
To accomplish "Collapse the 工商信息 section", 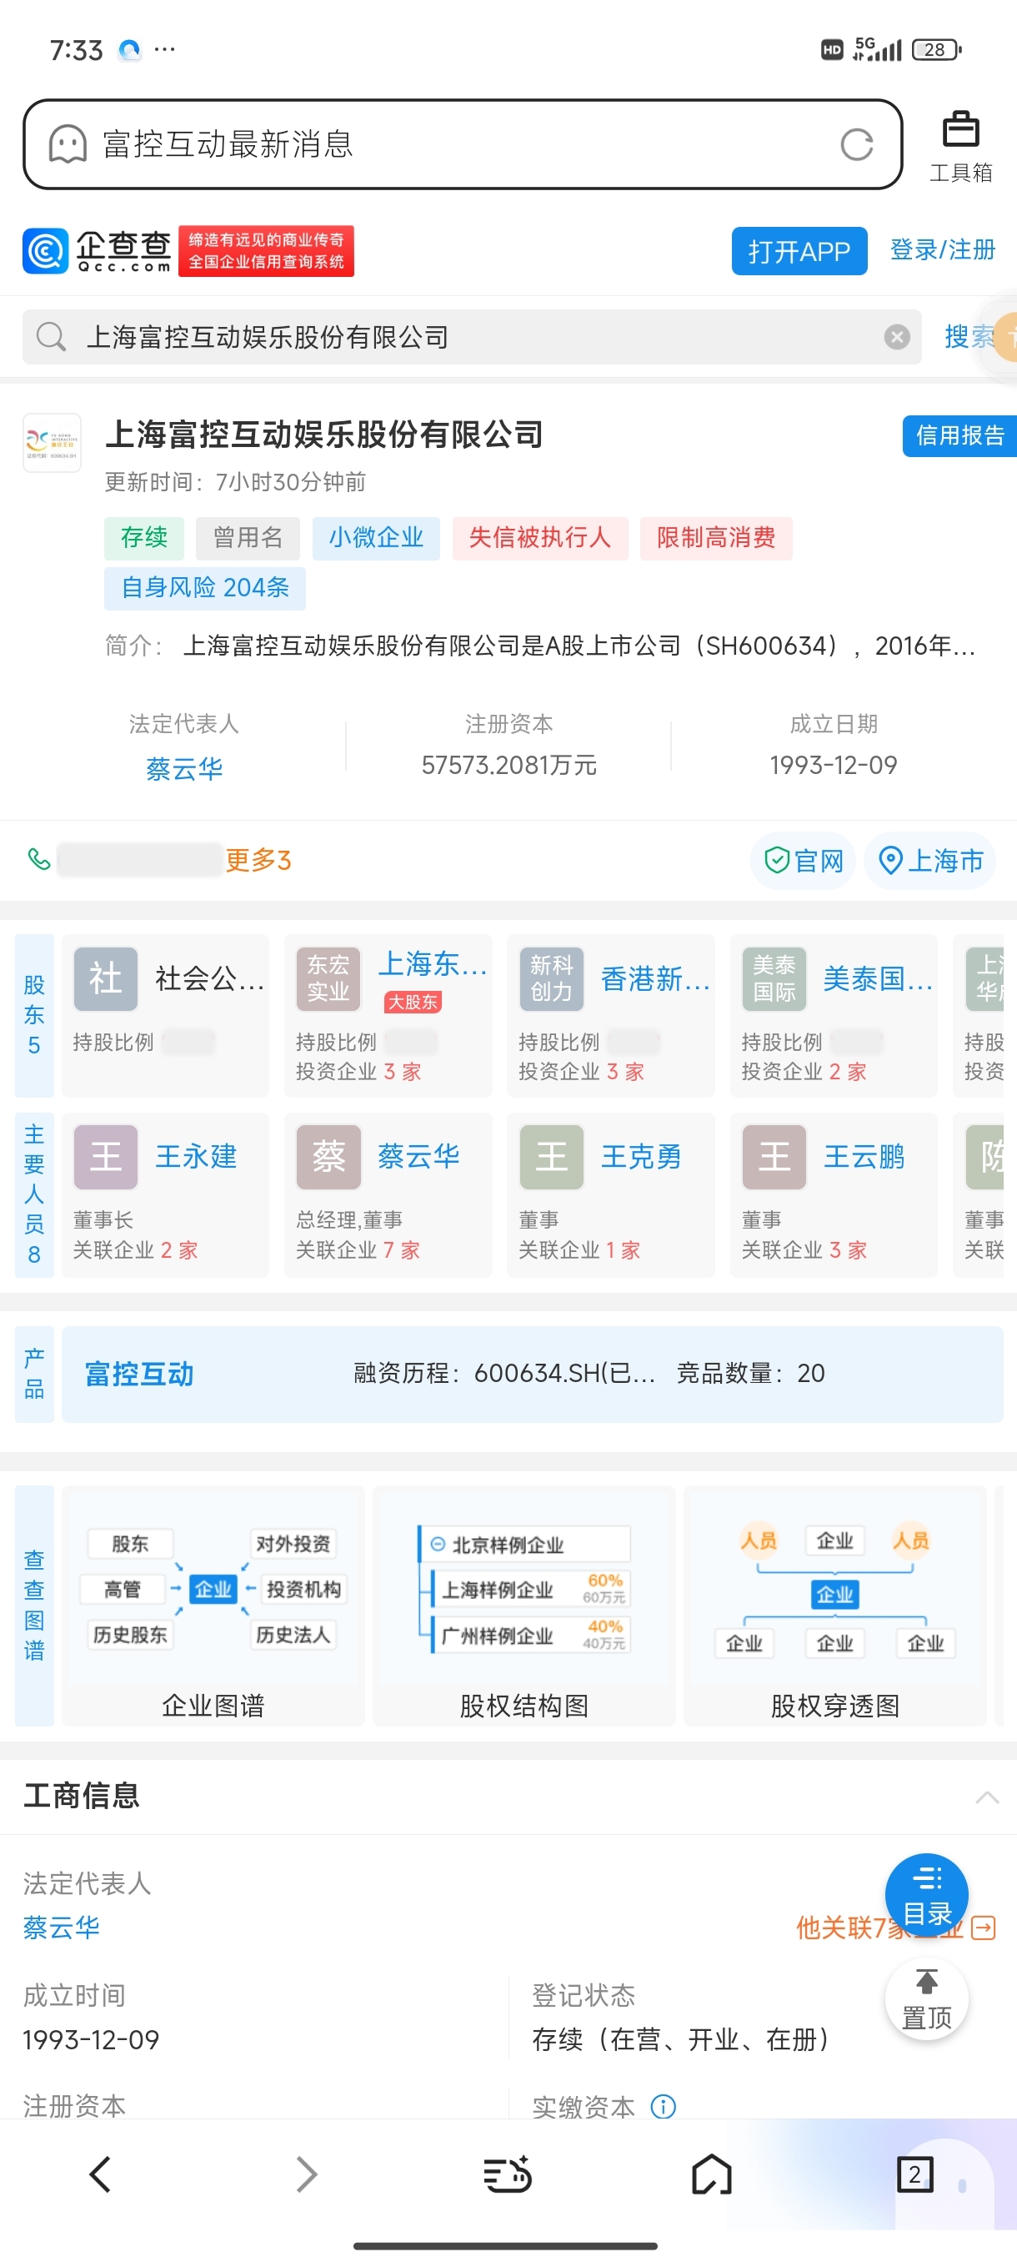I will click(987, 1797).
